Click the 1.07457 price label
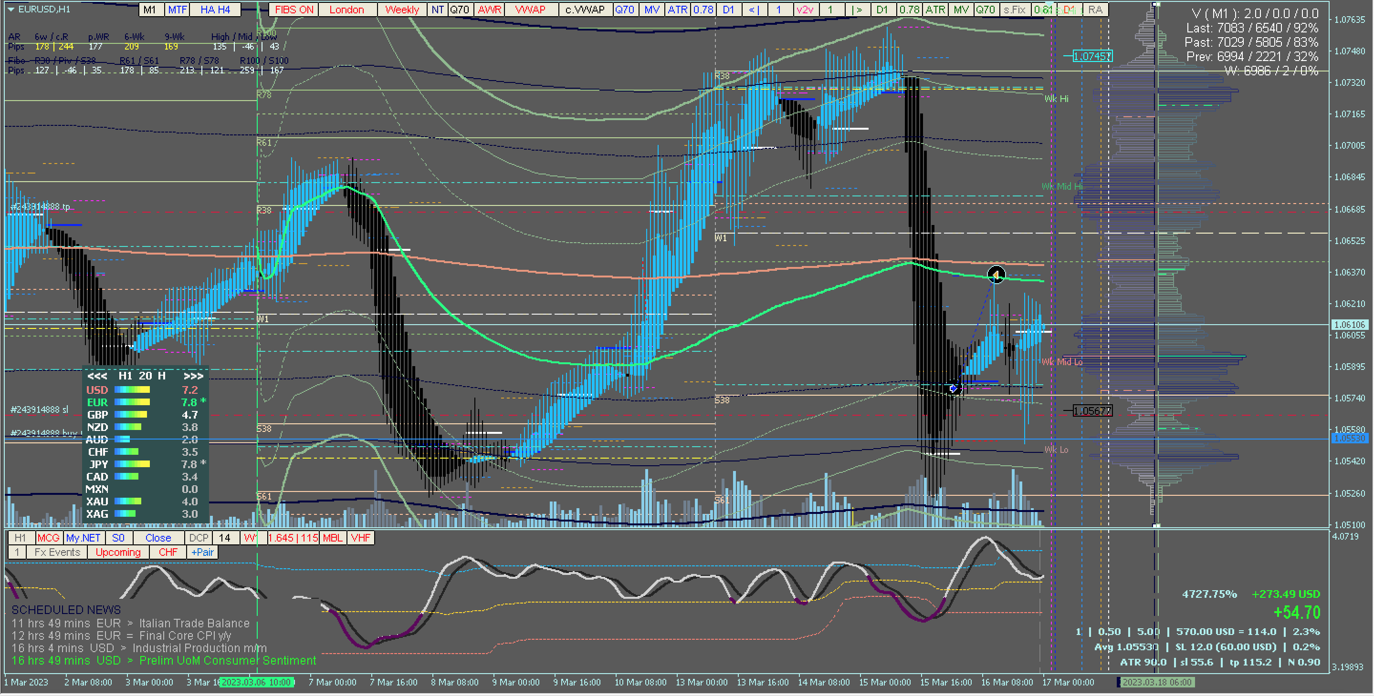 (1092, 56)
